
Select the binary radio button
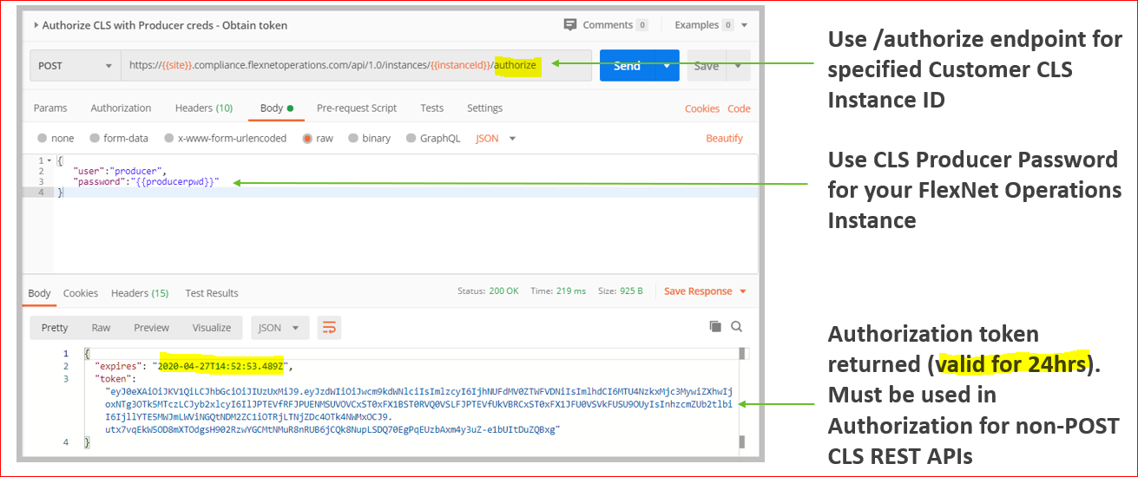click(352, 139)
